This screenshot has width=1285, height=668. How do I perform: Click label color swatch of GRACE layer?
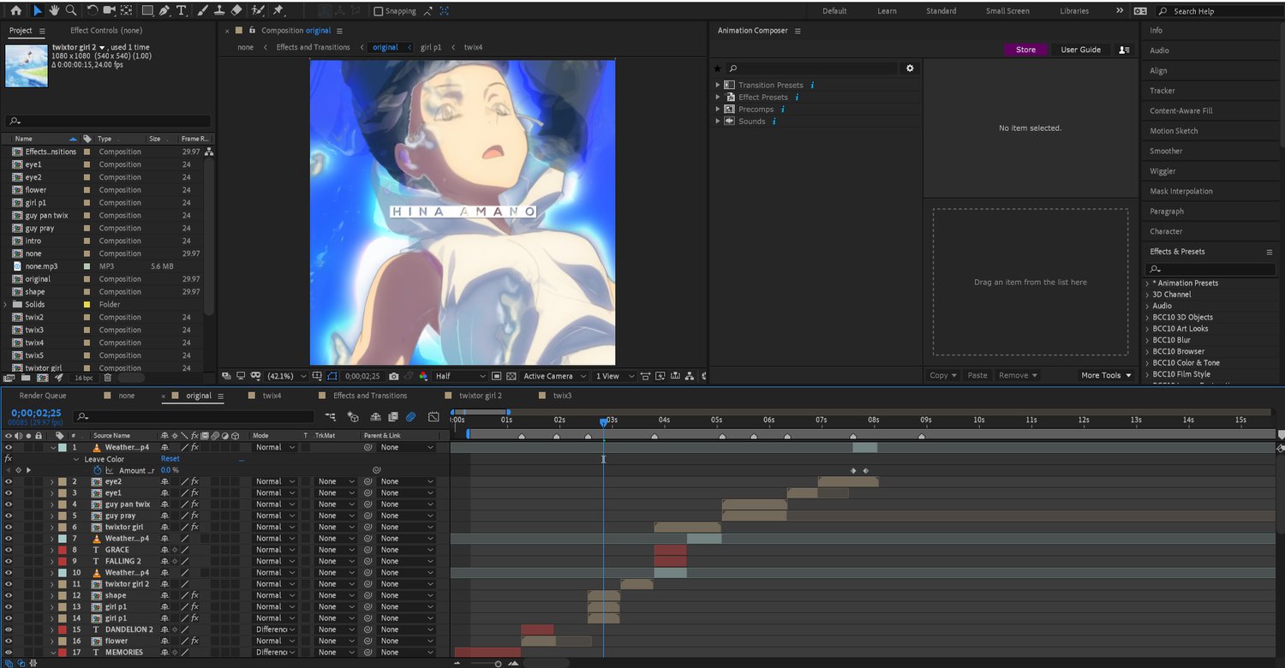[62, 550]
